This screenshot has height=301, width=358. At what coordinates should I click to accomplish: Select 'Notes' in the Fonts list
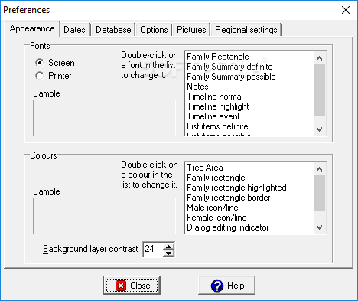click(x=249, y=87)
